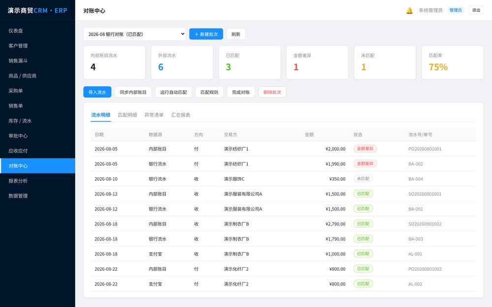Click the 刷新 button
This screenshot has width=492, height=307.
point(236,34)
